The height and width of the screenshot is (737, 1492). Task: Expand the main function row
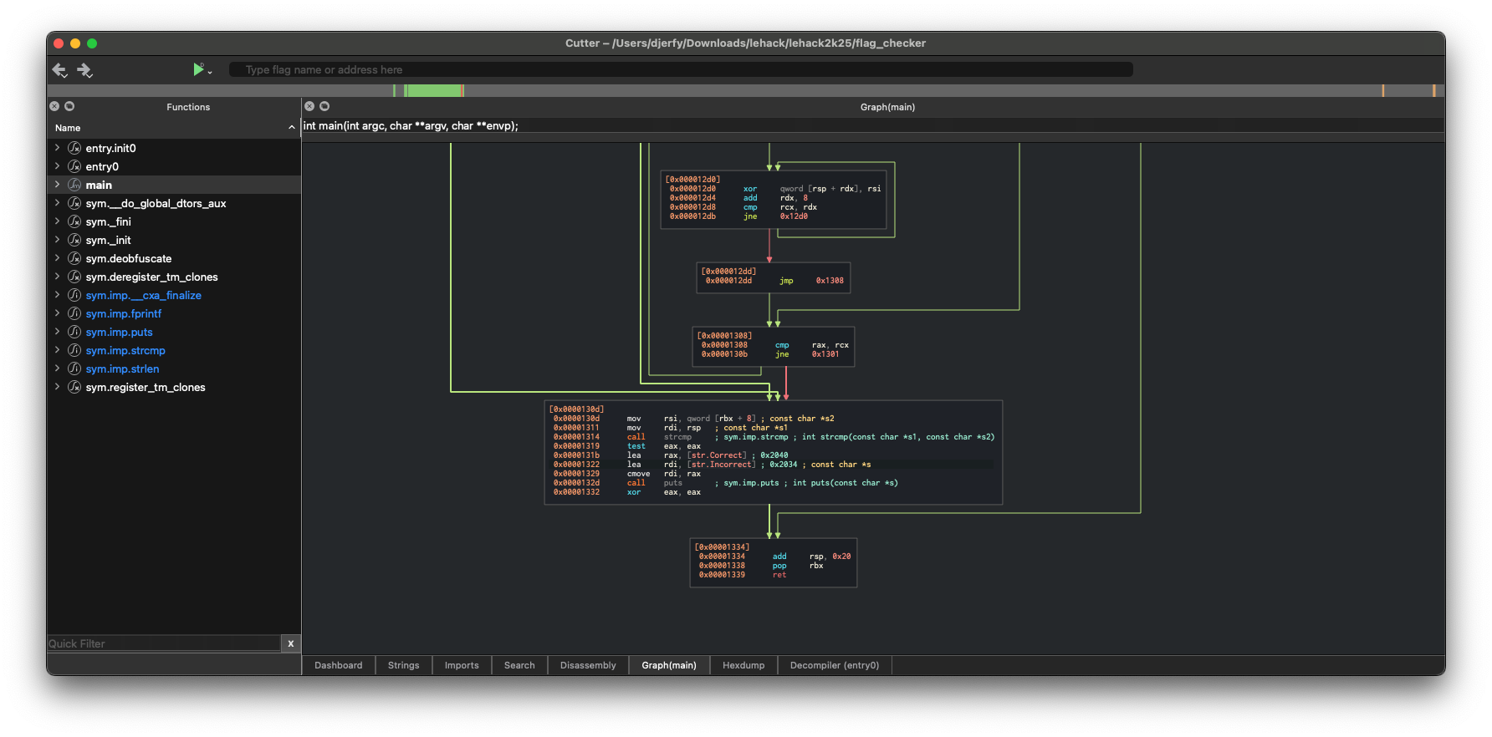point(57,185)
